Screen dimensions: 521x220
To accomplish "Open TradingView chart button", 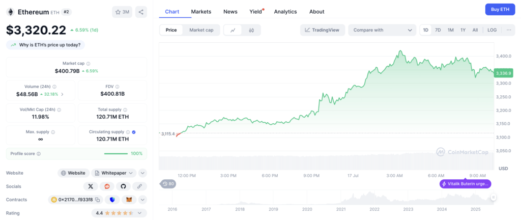I will click(322, 30).
